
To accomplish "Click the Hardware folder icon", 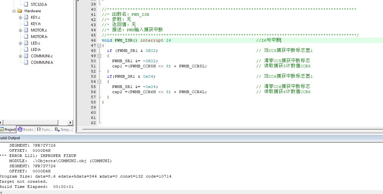I will coord(20,11).
